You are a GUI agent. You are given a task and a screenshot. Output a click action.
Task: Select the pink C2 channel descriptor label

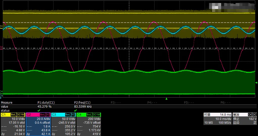29,114
